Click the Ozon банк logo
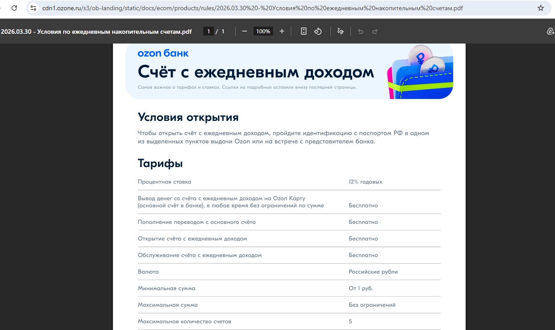Viewport: 555px width, 330px height. [x=163, y=53]
